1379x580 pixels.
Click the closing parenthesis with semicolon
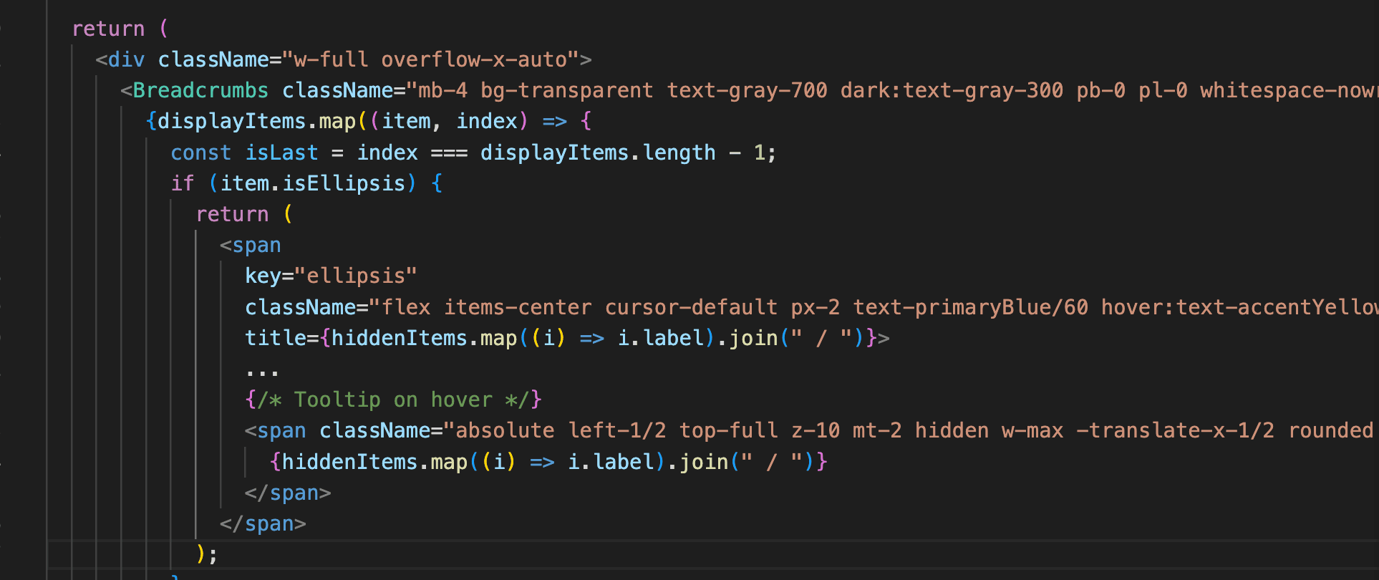click(x=206, y=554)
